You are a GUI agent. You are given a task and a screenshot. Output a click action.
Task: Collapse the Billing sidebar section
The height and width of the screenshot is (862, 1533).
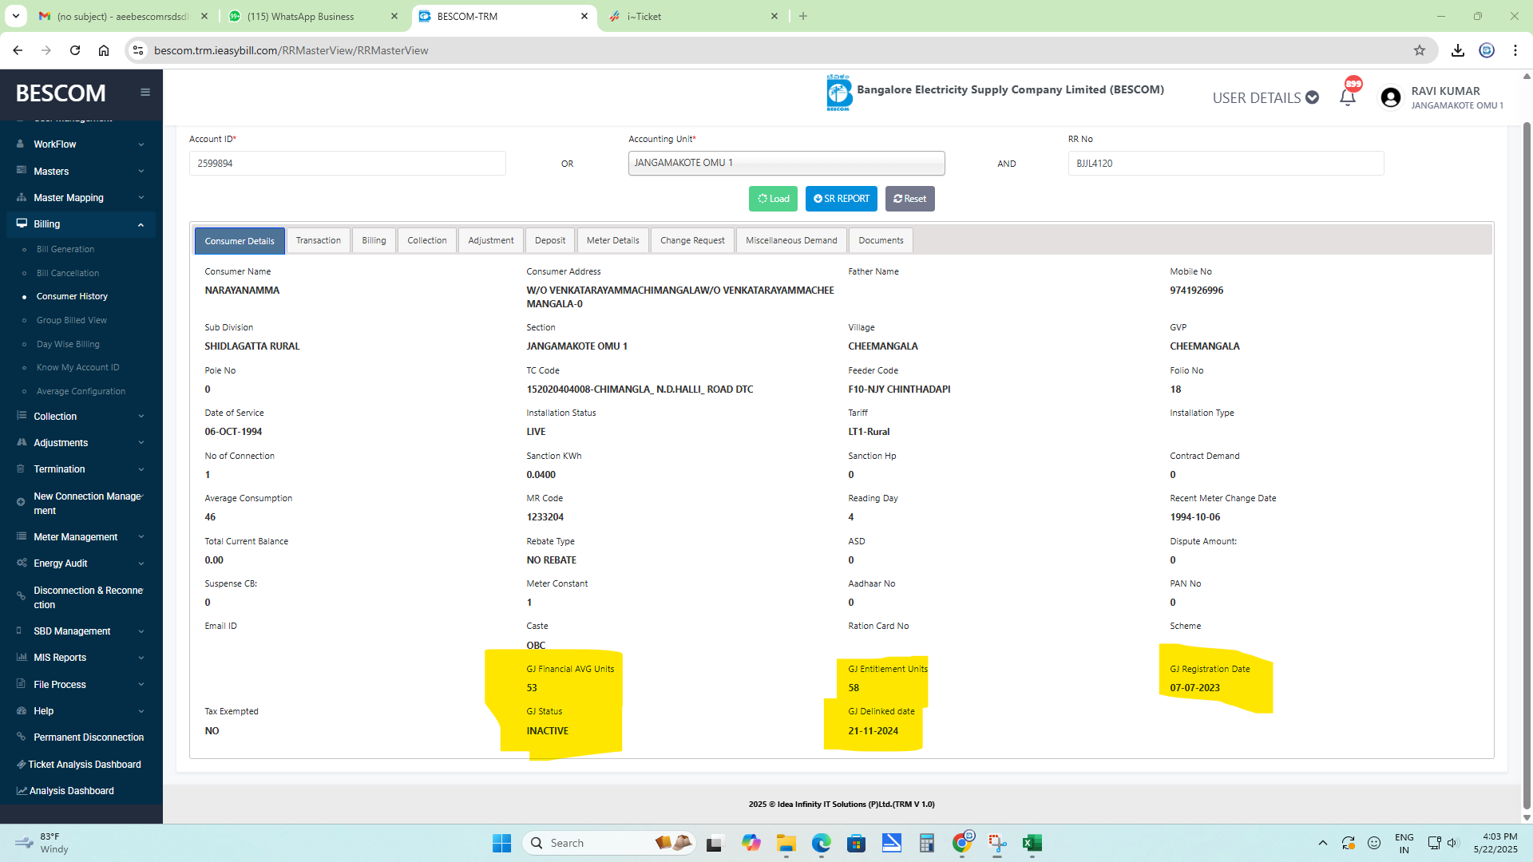80,224
